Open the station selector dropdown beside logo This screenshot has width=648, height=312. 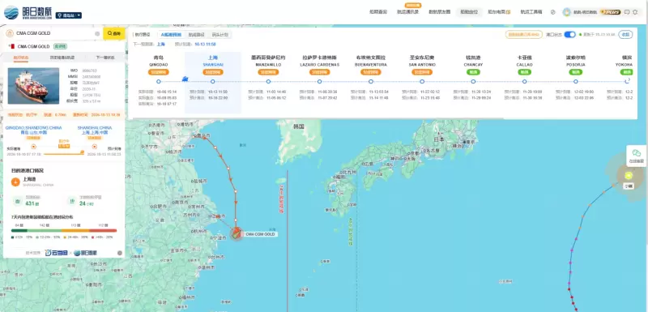pyautogui.click(x=69, y=15)
